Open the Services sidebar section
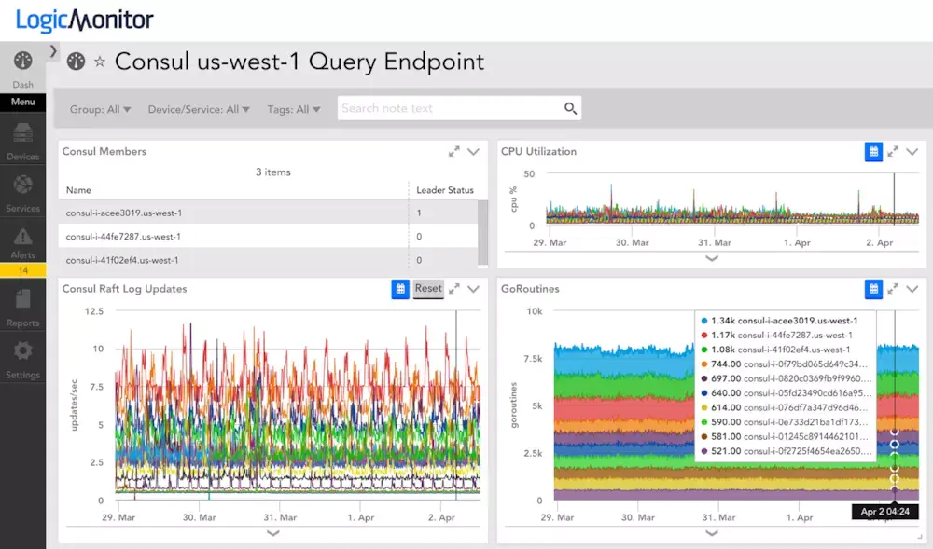This screenshot has height=549, width=933. point(22,193)
